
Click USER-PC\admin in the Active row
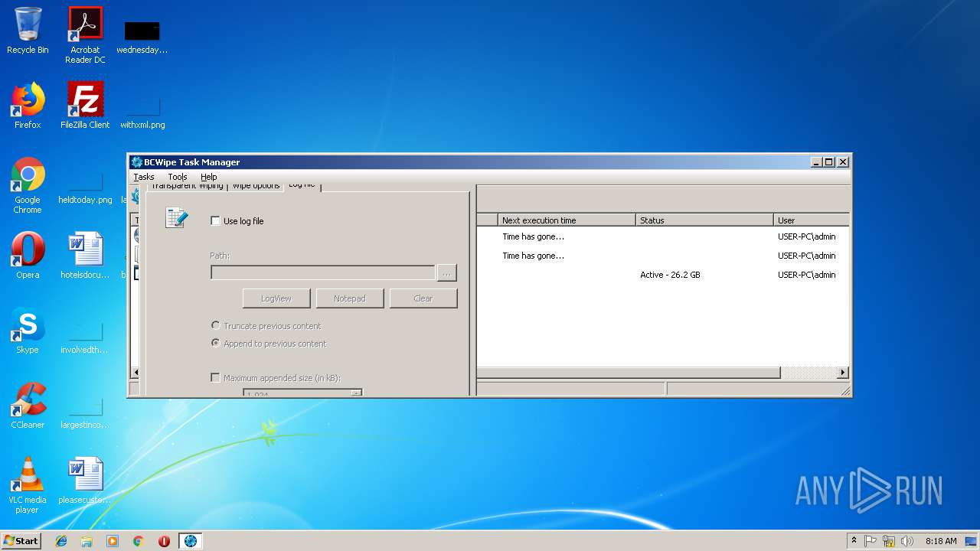807,275
